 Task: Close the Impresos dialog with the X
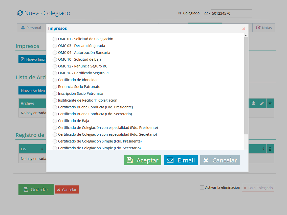(244, 29)
